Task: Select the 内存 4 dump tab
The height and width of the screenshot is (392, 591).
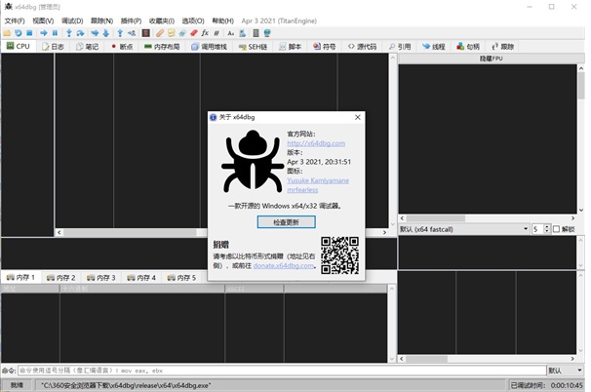Action: click(x=141, y=277)
